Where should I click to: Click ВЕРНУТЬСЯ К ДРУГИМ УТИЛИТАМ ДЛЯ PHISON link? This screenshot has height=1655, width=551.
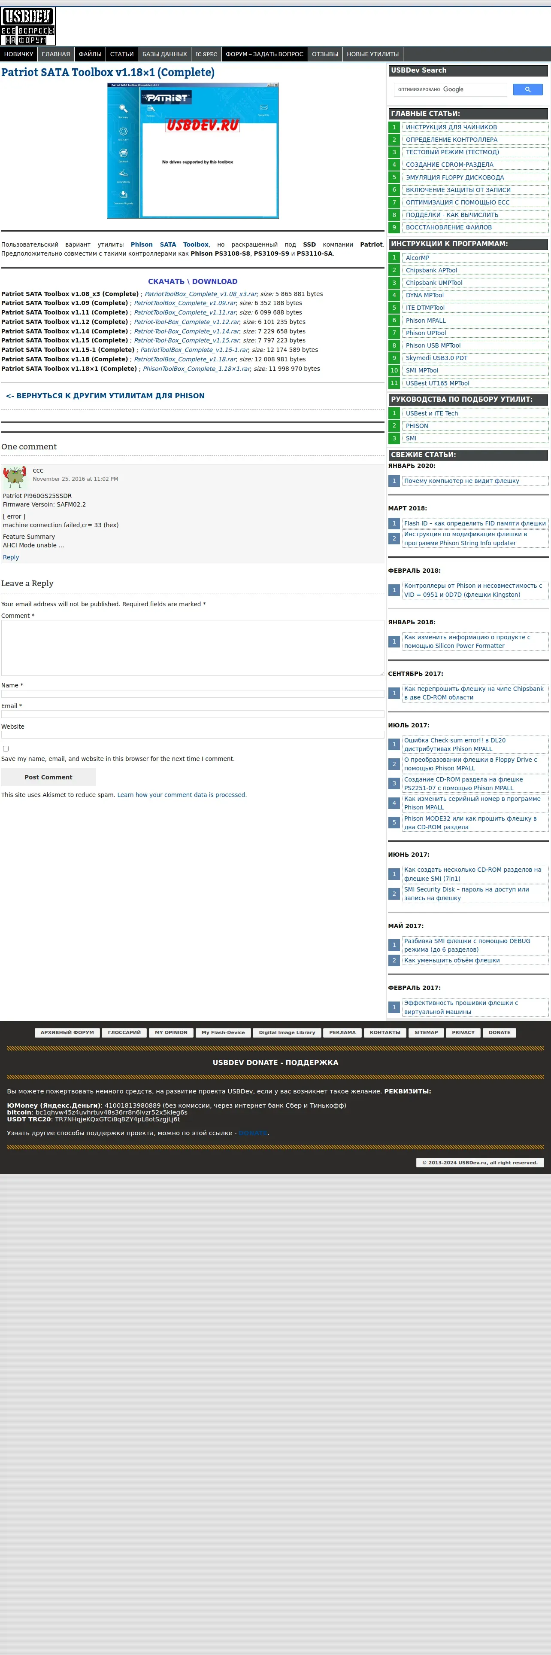pos(105,396)
